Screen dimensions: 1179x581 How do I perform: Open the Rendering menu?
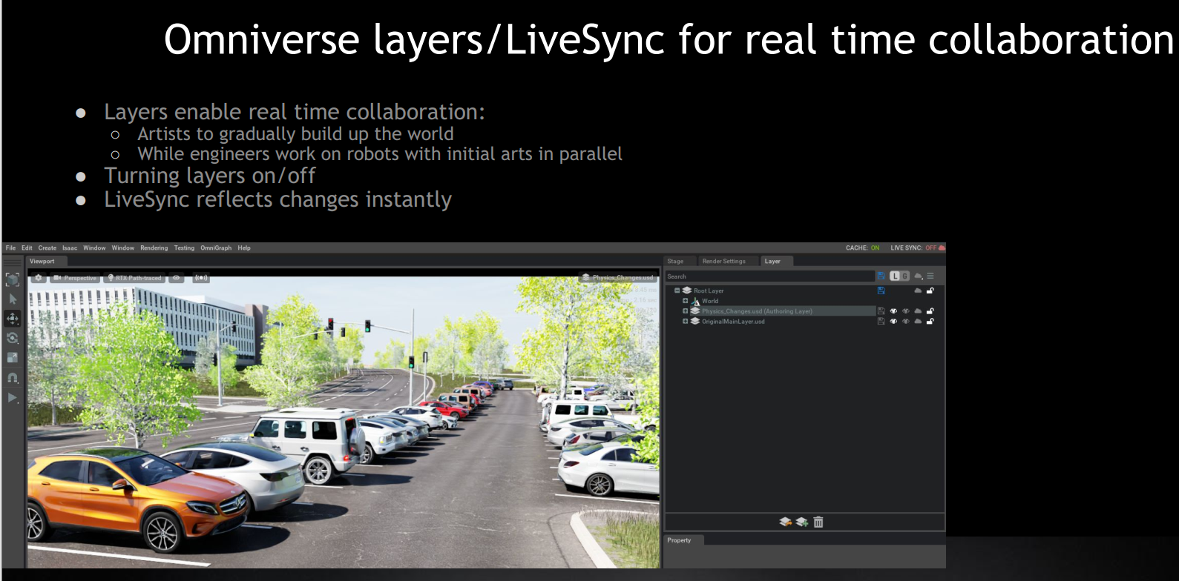[x=154, y=248]
